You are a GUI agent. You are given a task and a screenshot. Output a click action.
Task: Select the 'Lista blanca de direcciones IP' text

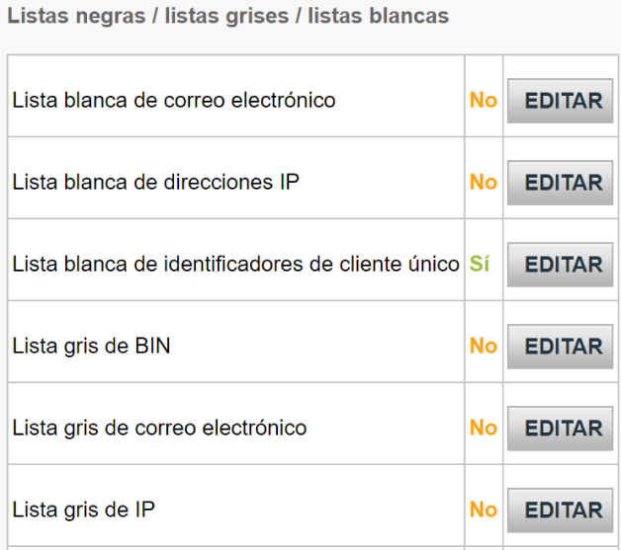(155, 183)
